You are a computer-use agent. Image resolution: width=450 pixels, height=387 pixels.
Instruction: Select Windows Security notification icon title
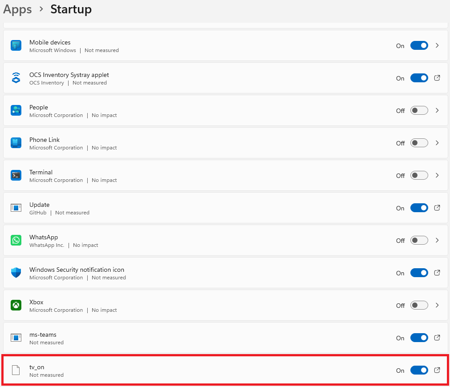pyautogui.click(x=77, y=270)
